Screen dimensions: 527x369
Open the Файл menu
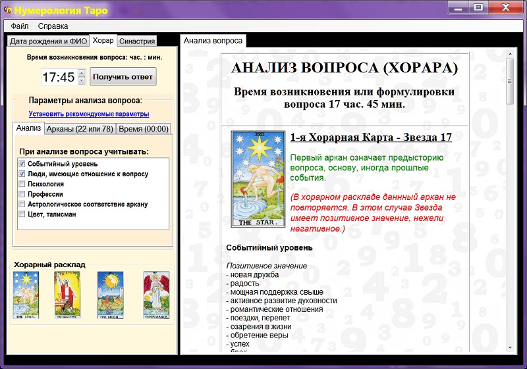(x=20, y=26)
